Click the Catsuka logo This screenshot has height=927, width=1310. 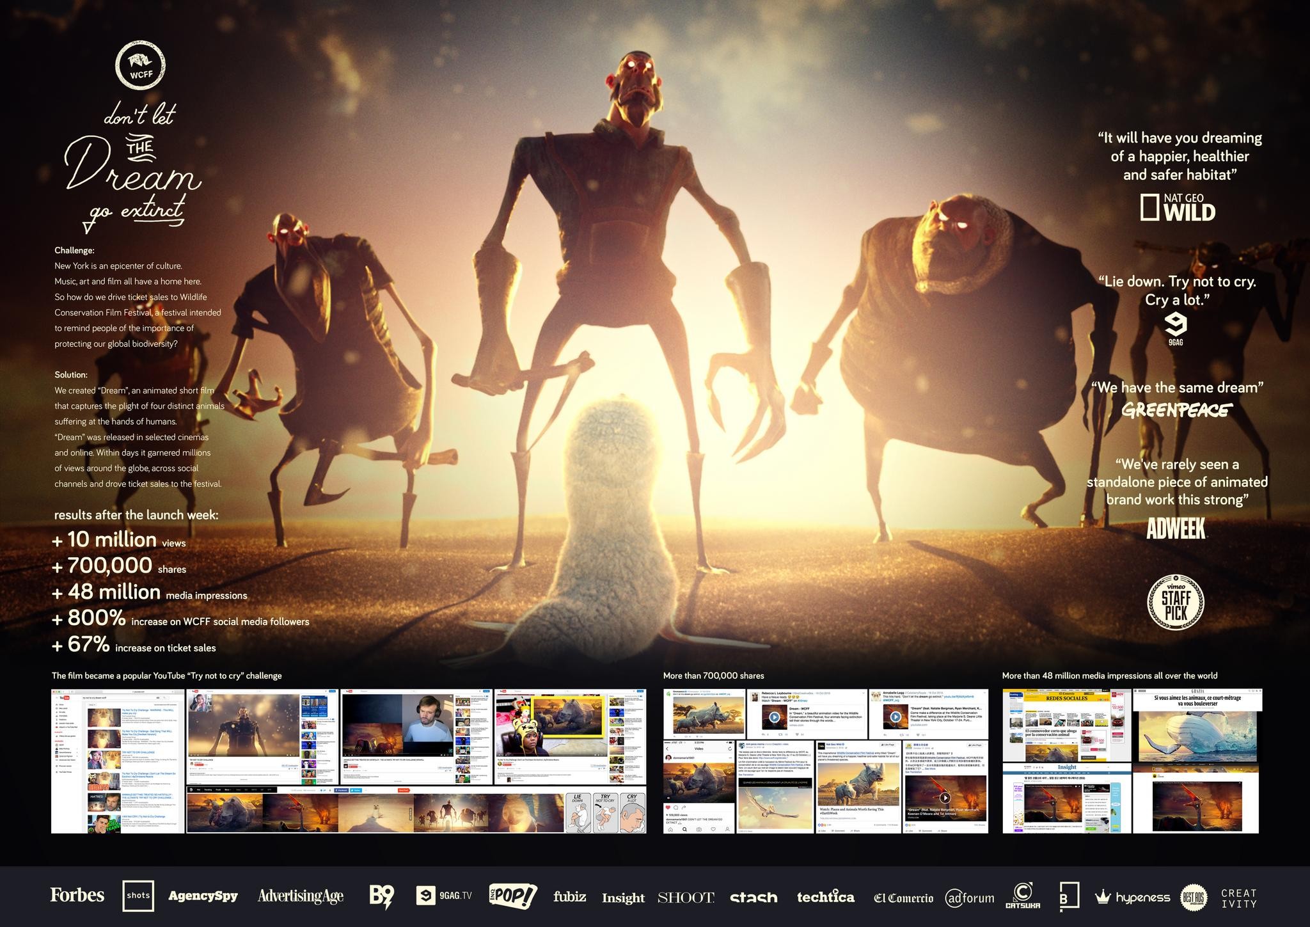tap(1023, 896)
